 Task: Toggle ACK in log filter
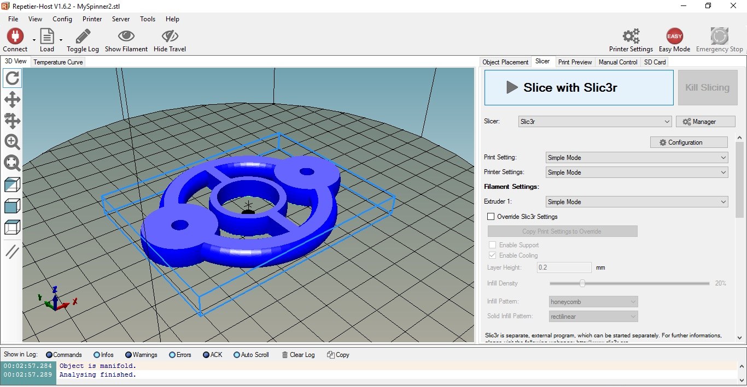[213, 355]
